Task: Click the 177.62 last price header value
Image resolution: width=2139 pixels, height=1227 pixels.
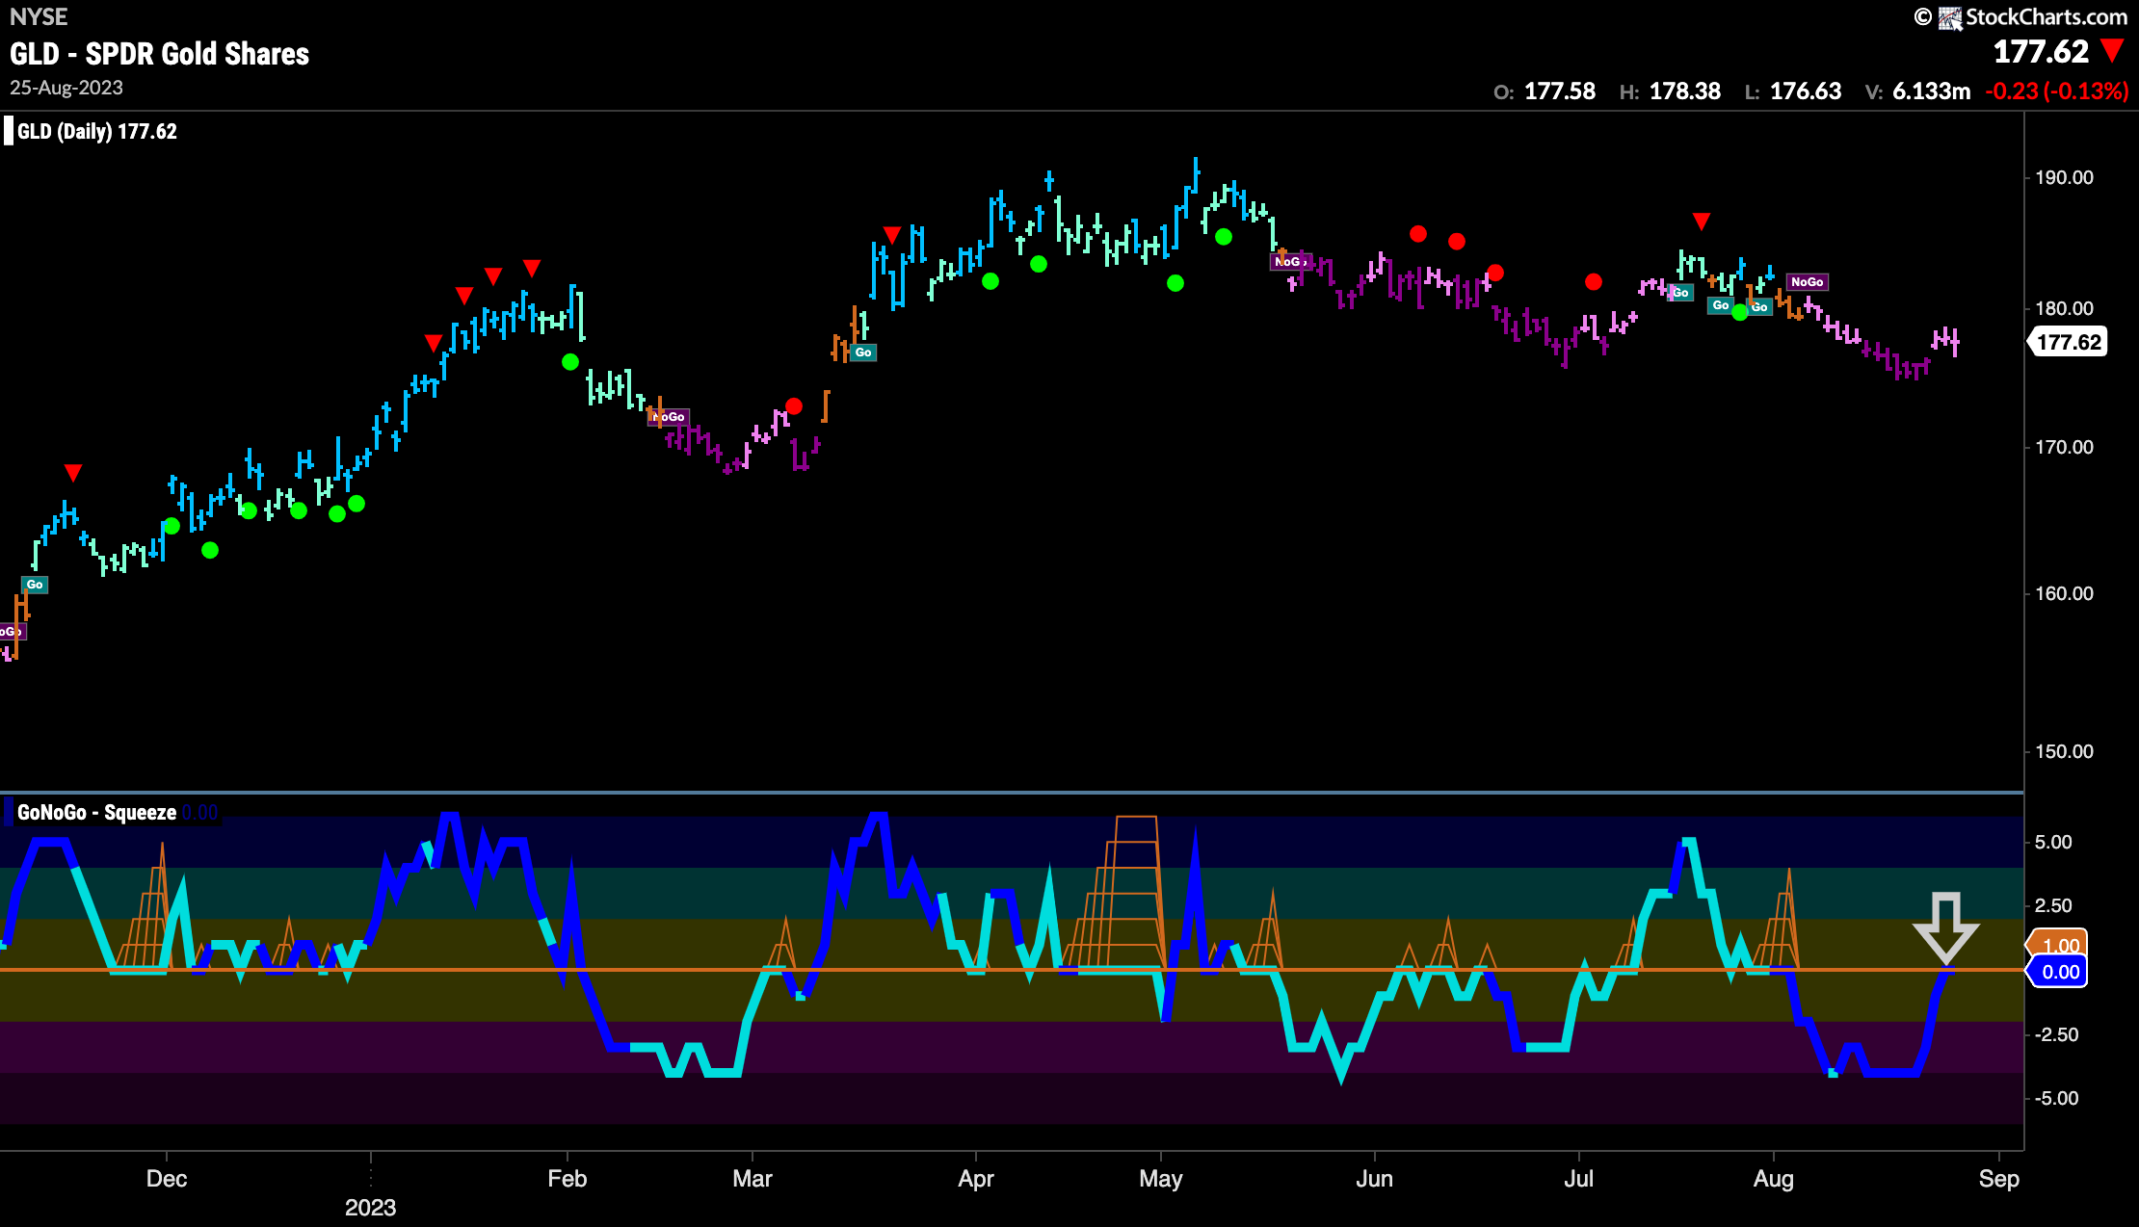Action: coord(2041,51)
